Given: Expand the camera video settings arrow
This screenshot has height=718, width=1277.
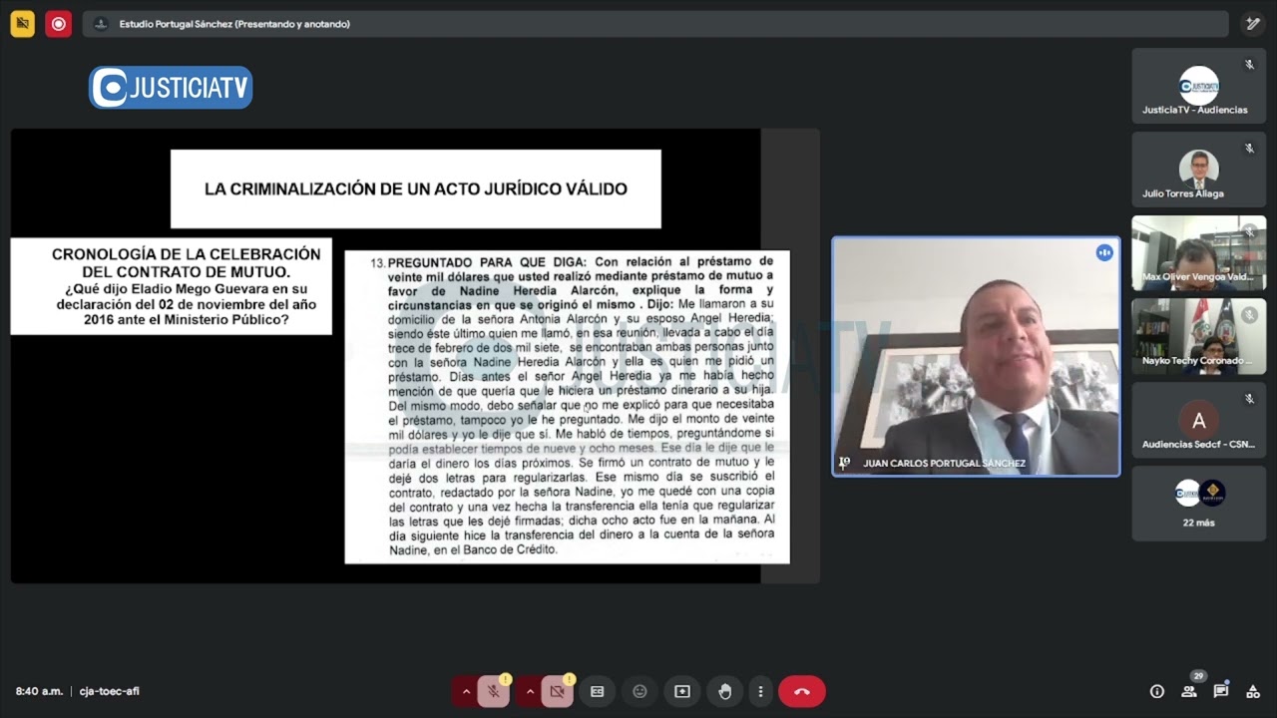Looking at the screenshot, I should [x=530, y=691].
